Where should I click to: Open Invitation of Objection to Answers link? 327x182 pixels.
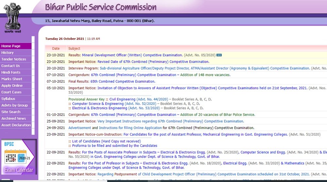pos(202,88)
